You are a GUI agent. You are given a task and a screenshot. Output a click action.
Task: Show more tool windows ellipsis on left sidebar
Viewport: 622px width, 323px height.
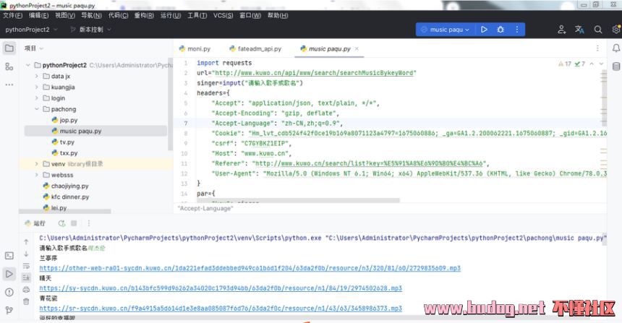pos(9,85)
